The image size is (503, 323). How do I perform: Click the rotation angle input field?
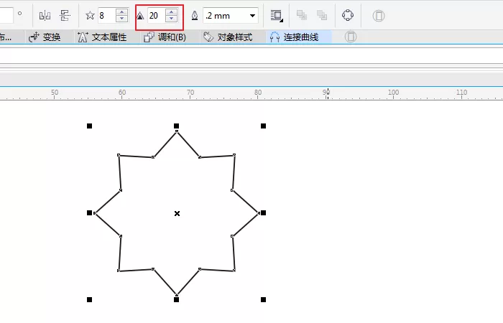pos(6,15)
